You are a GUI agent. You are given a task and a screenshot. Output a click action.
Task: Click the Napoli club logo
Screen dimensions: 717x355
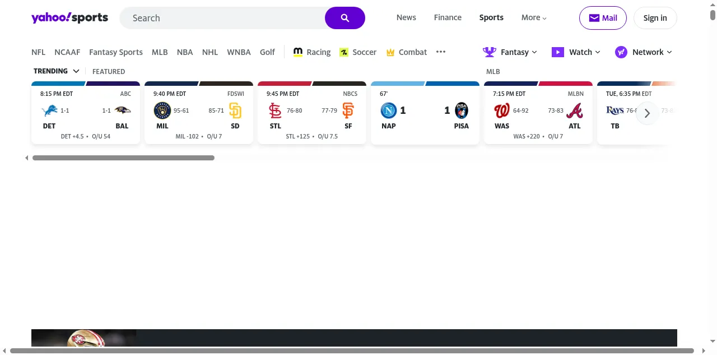389,110
